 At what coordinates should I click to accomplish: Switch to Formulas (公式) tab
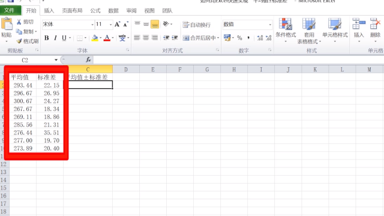pos(95,11)
